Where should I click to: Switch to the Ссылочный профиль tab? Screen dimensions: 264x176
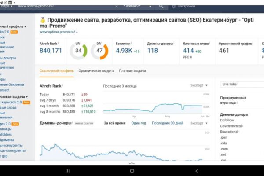point(57,71)
